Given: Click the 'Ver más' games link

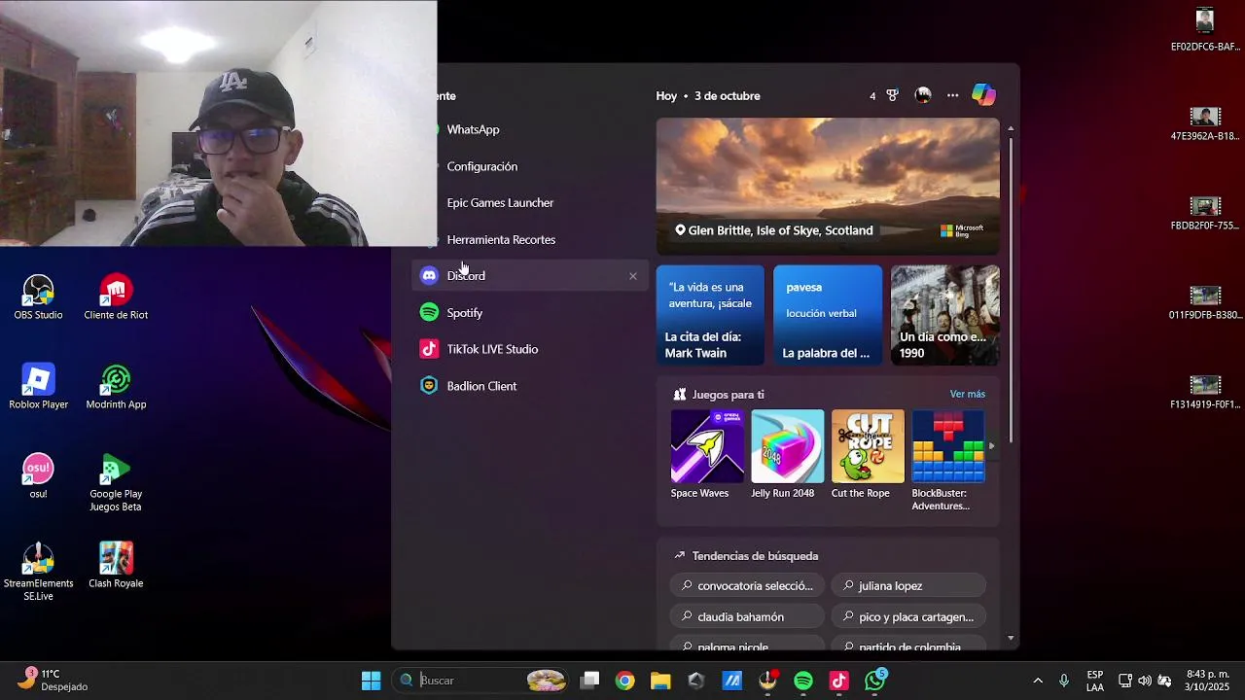Looking at the screenshot, I should 967,394.
